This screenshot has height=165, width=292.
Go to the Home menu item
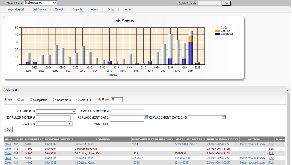[x=127, y=9]
